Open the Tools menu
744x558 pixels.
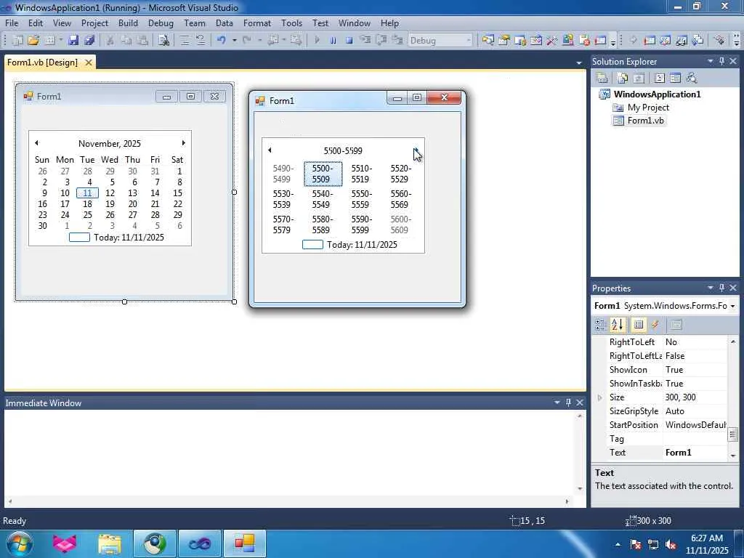point(291,23)
